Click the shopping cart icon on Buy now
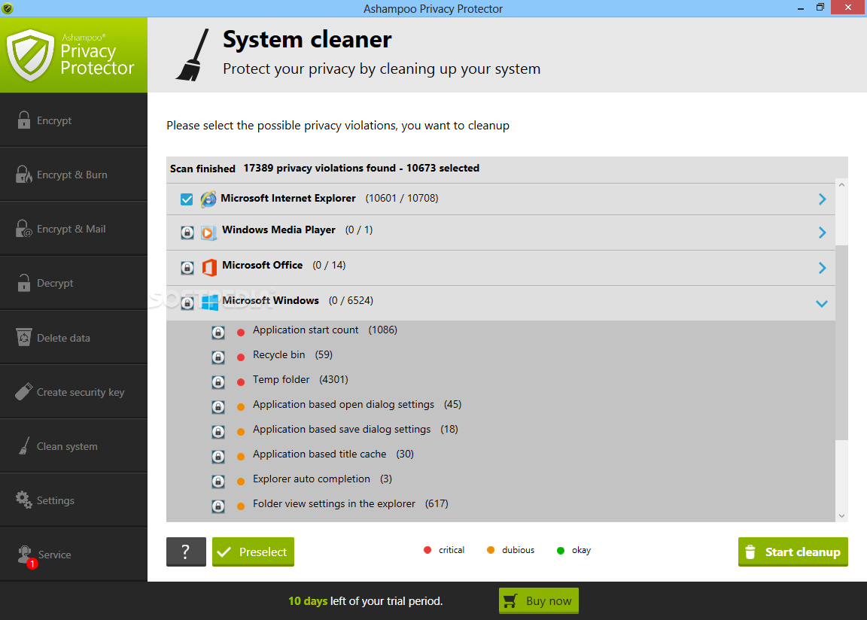This screenshot has height=620, width=867. coord(510,600)
